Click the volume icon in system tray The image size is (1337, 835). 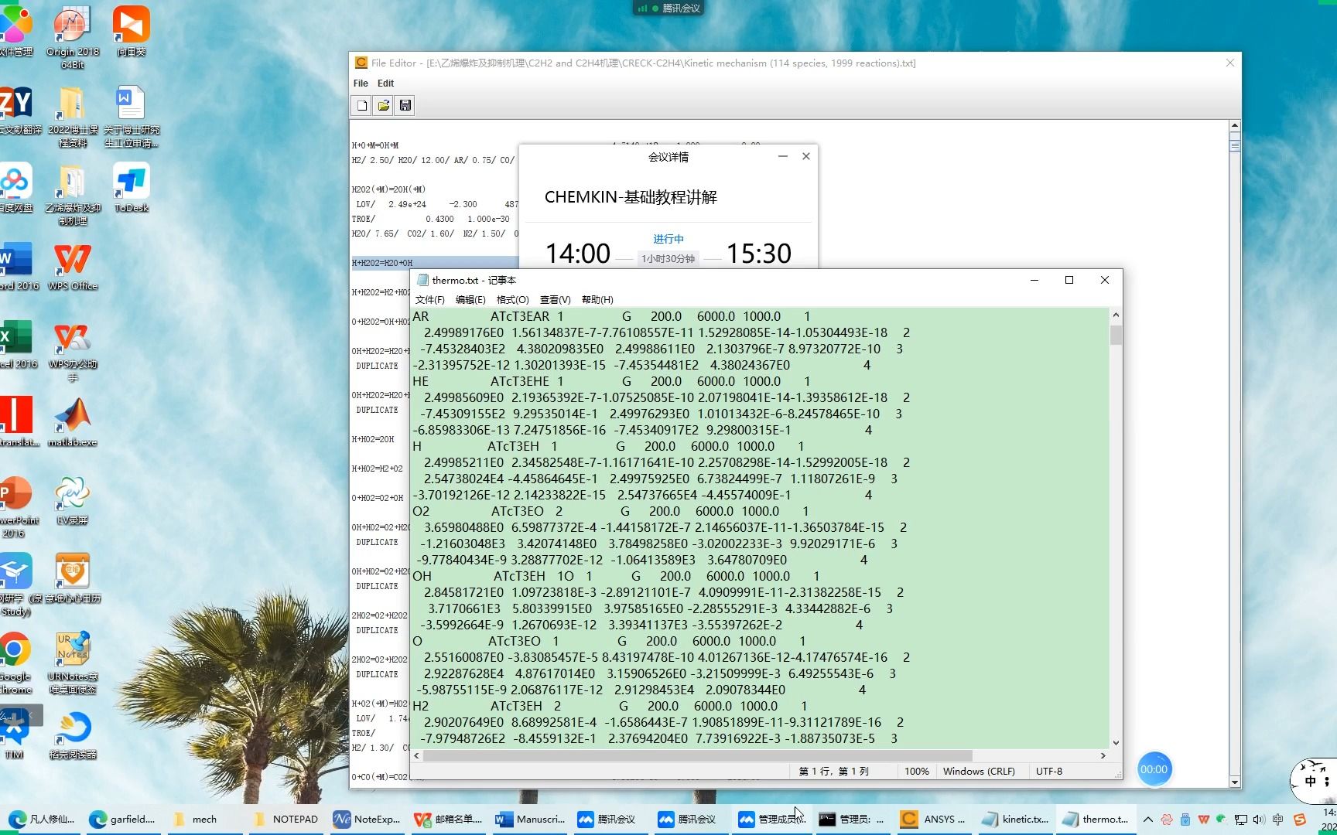click(x=1259, y=819)
